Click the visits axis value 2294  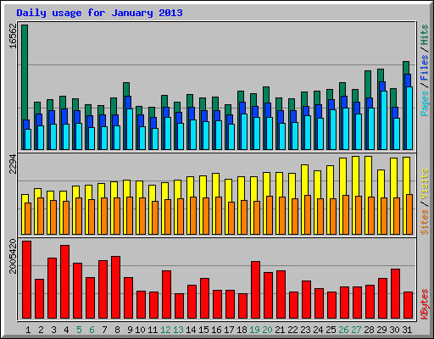(13, 164)
